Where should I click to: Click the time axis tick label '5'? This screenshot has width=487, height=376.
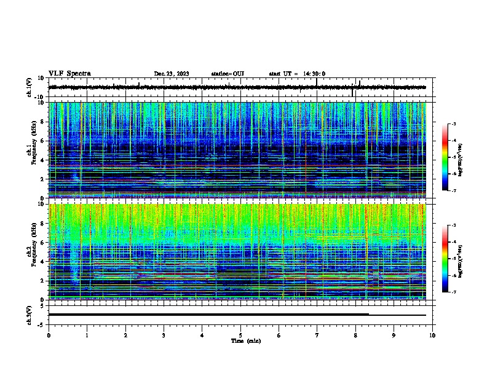(240, 335)
